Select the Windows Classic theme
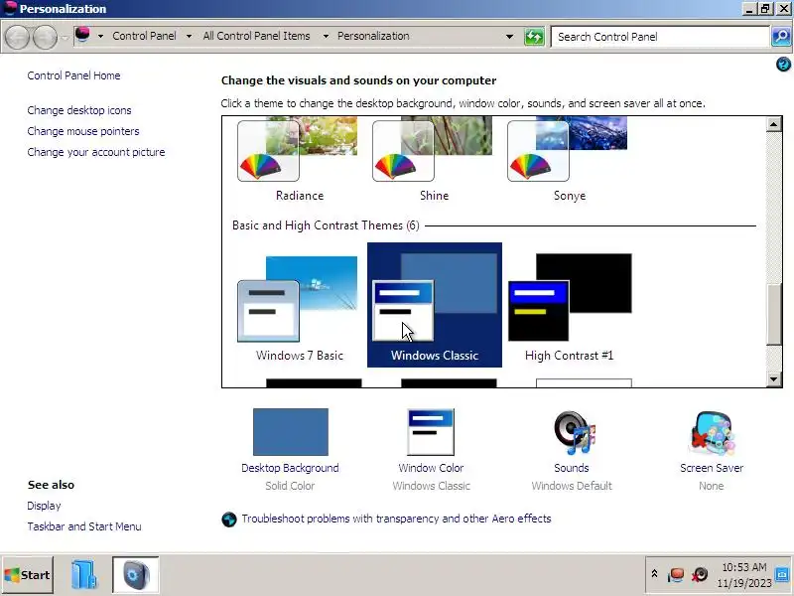Screen dimensions: 794x596 (x=435, y=305)
